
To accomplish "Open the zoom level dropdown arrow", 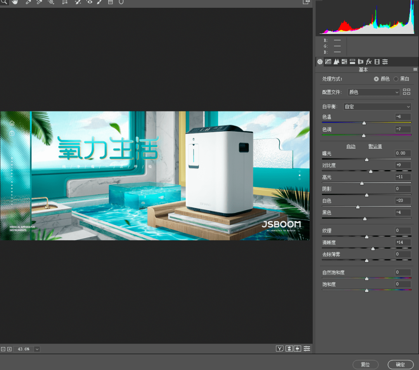I will point(37,349).
